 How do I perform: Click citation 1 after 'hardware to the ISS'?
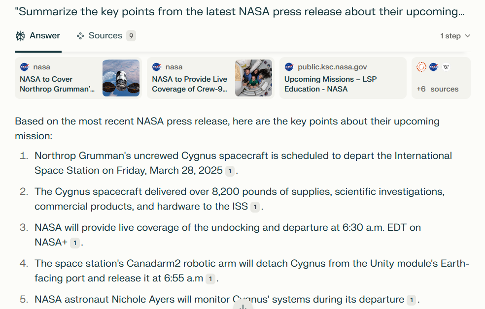[254, 207]
